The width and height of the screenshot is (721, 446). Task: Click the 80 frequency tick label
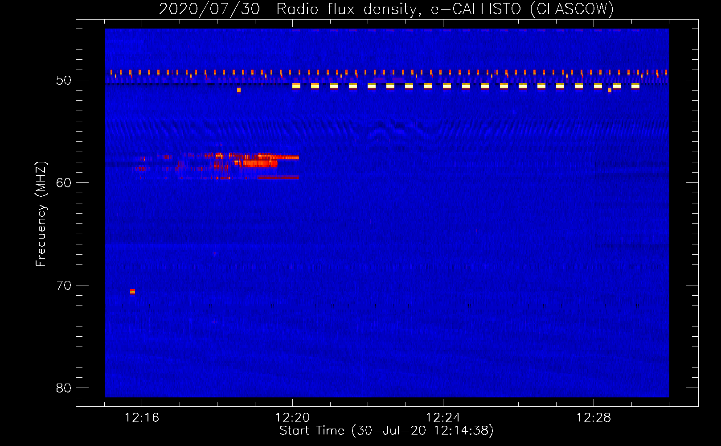coord(64,388)
